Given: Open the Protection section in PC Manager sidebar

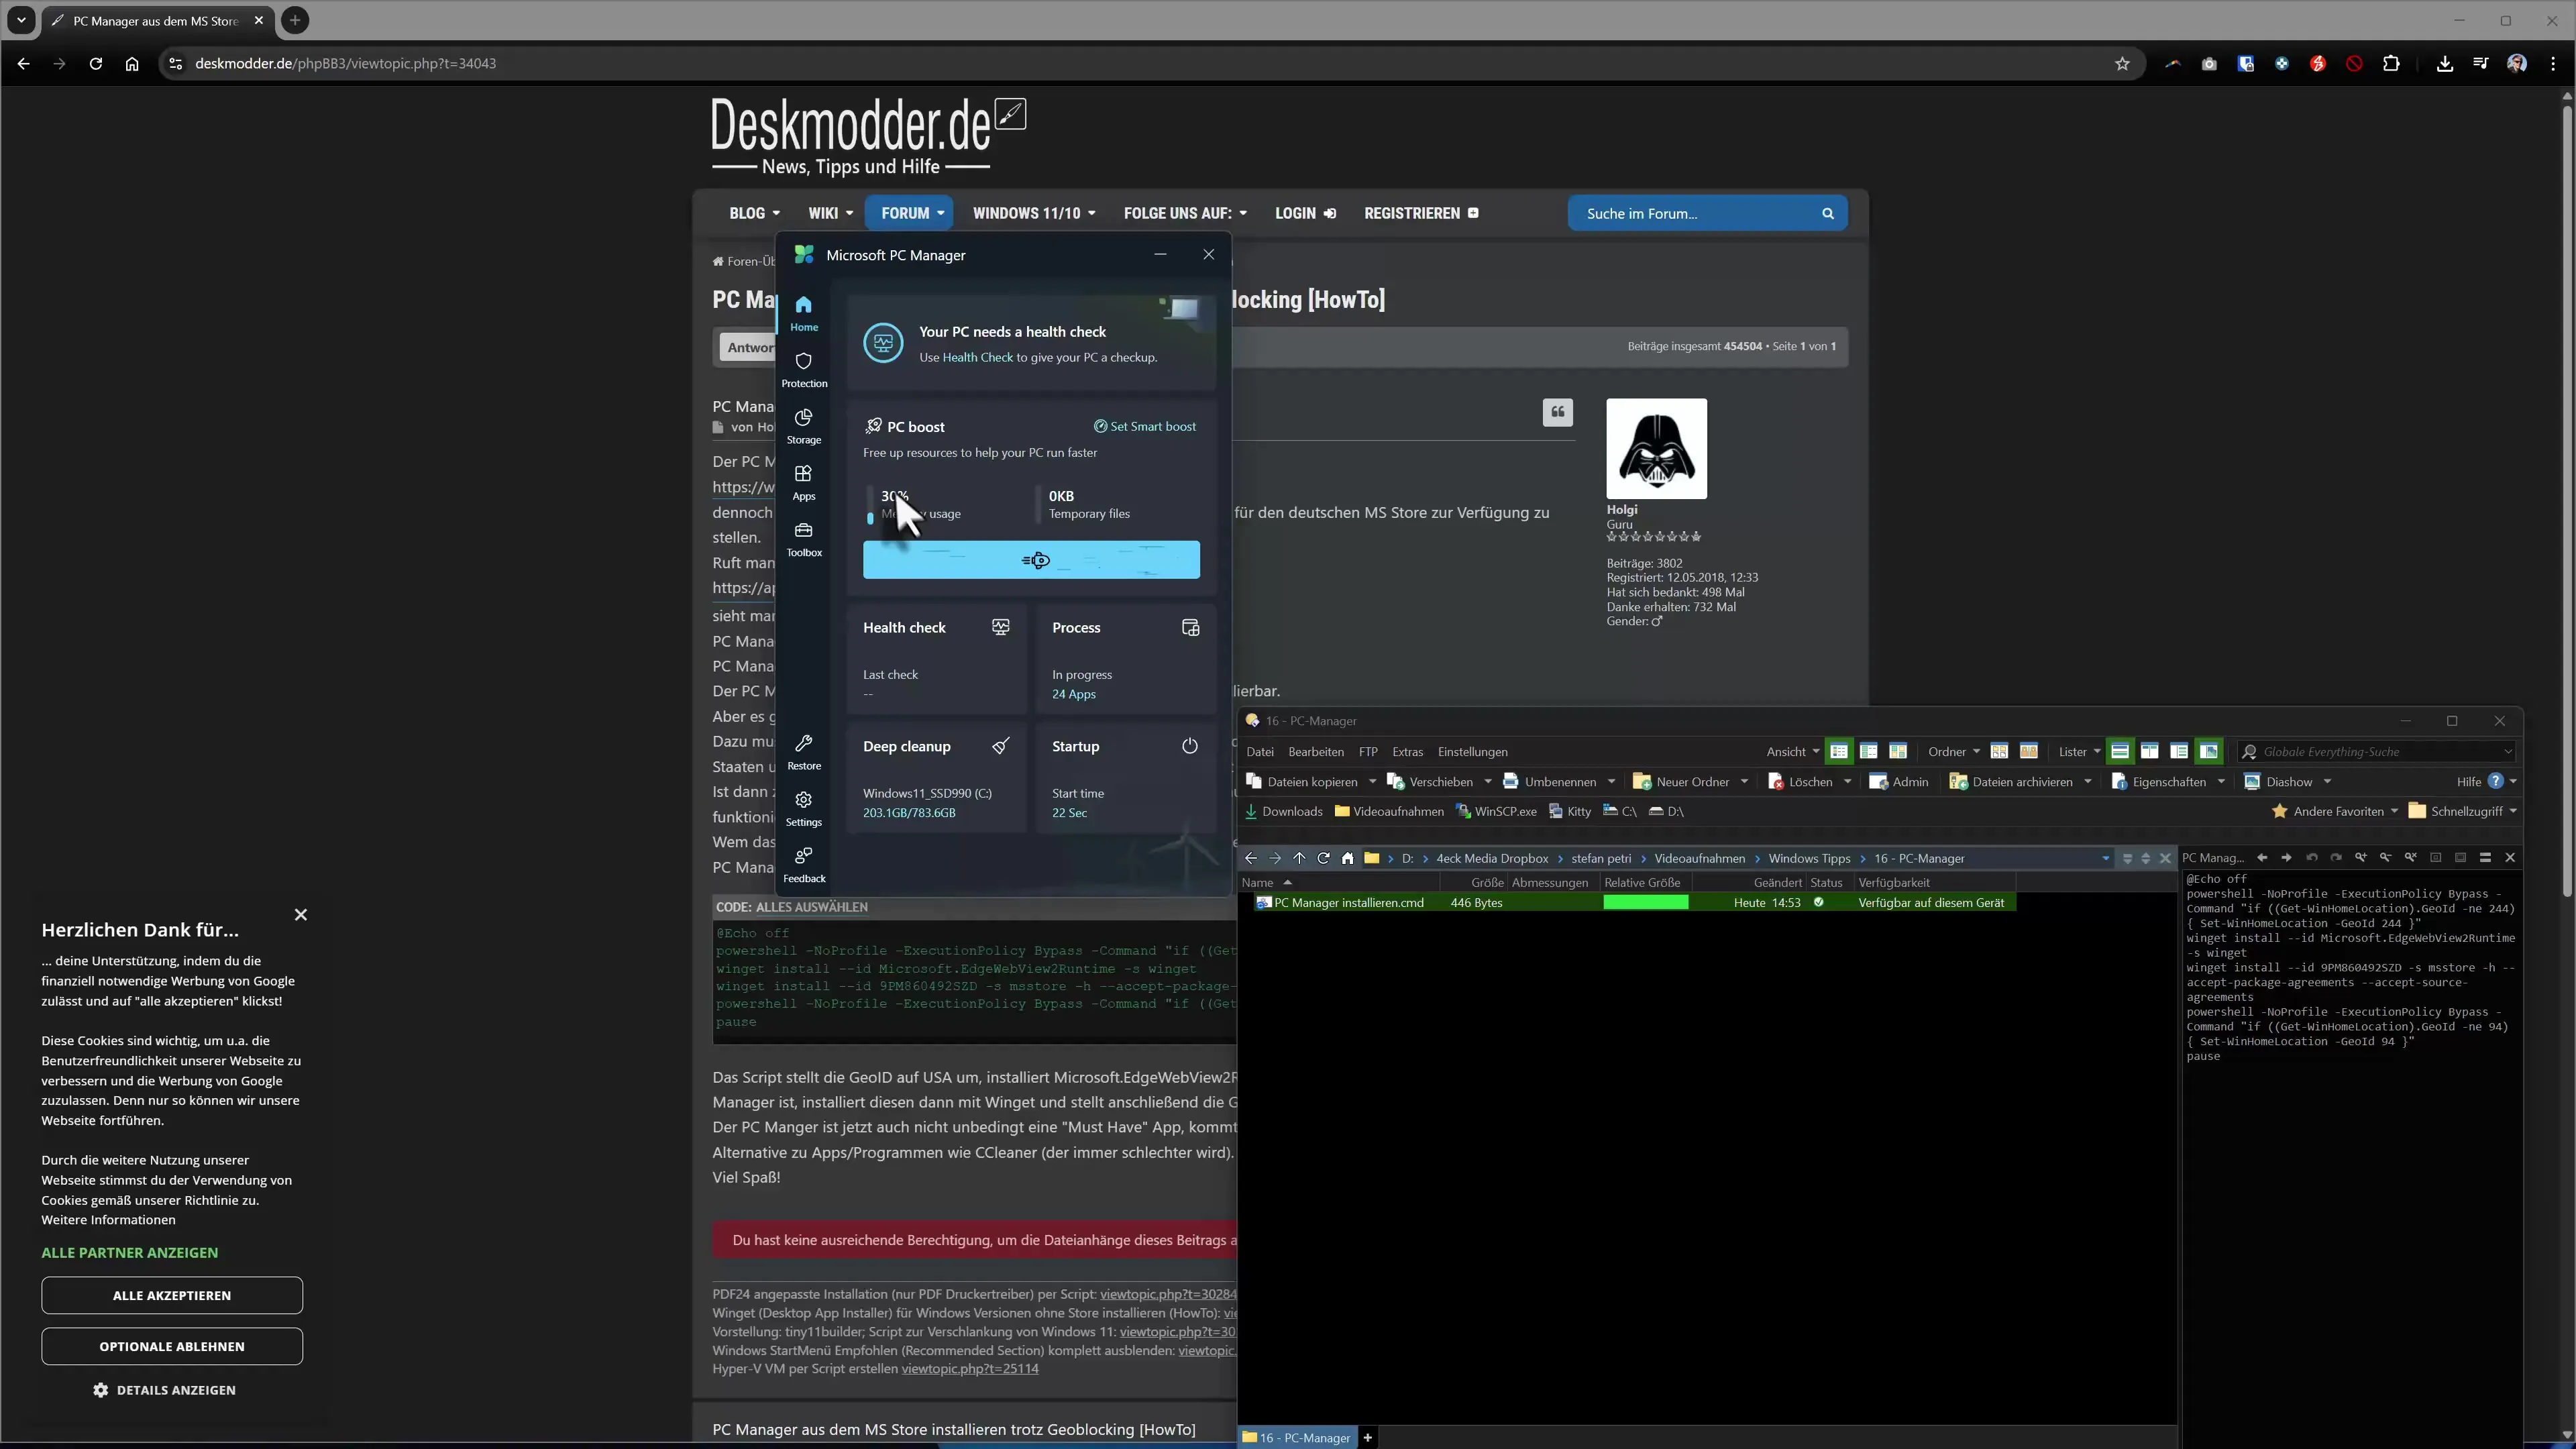Looking at the screenshot, I should click(x=804, y=369).
